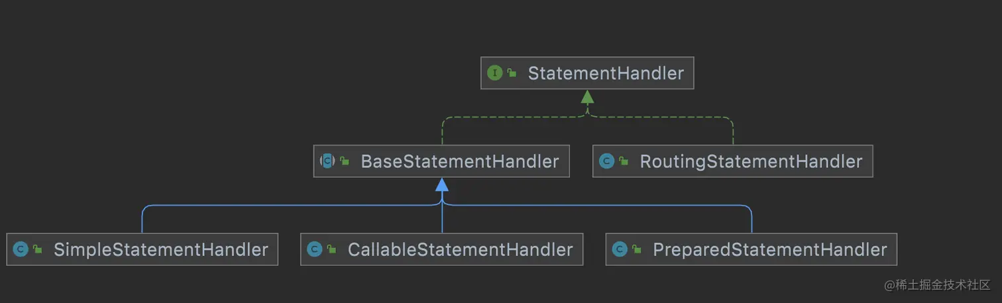Select the BaseStatementHandler node label

coord(459,161)
